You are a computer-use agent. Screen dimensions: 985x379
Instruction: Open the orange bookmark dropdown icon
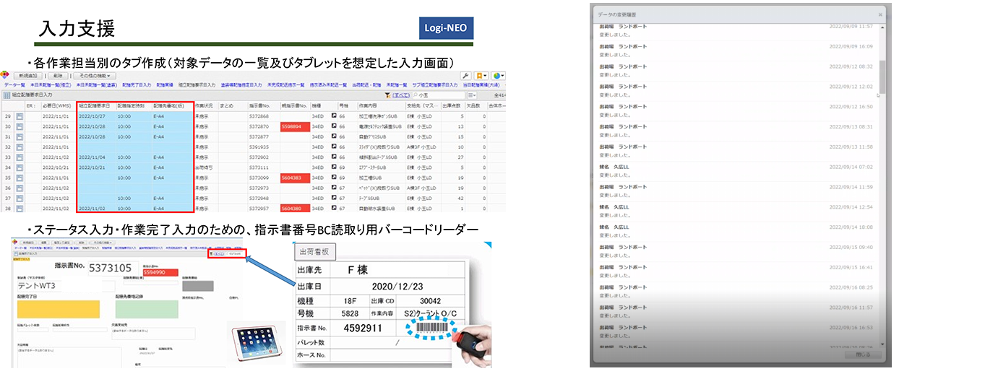[481, 76]
